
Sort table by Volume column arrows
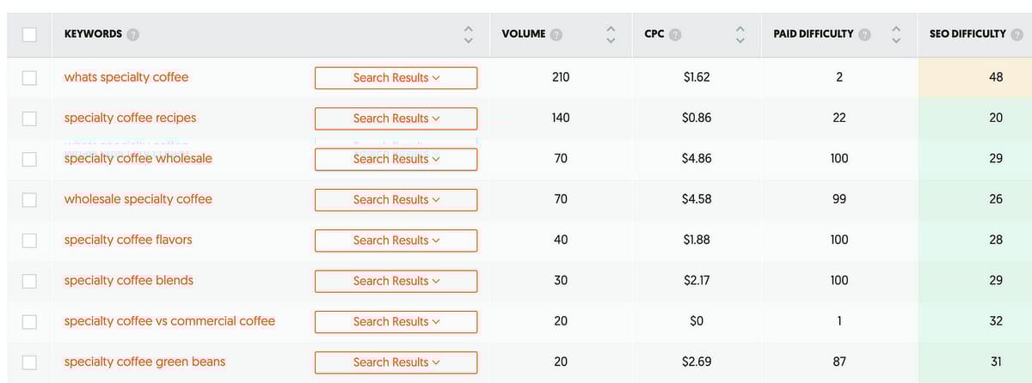coord(611,35)
